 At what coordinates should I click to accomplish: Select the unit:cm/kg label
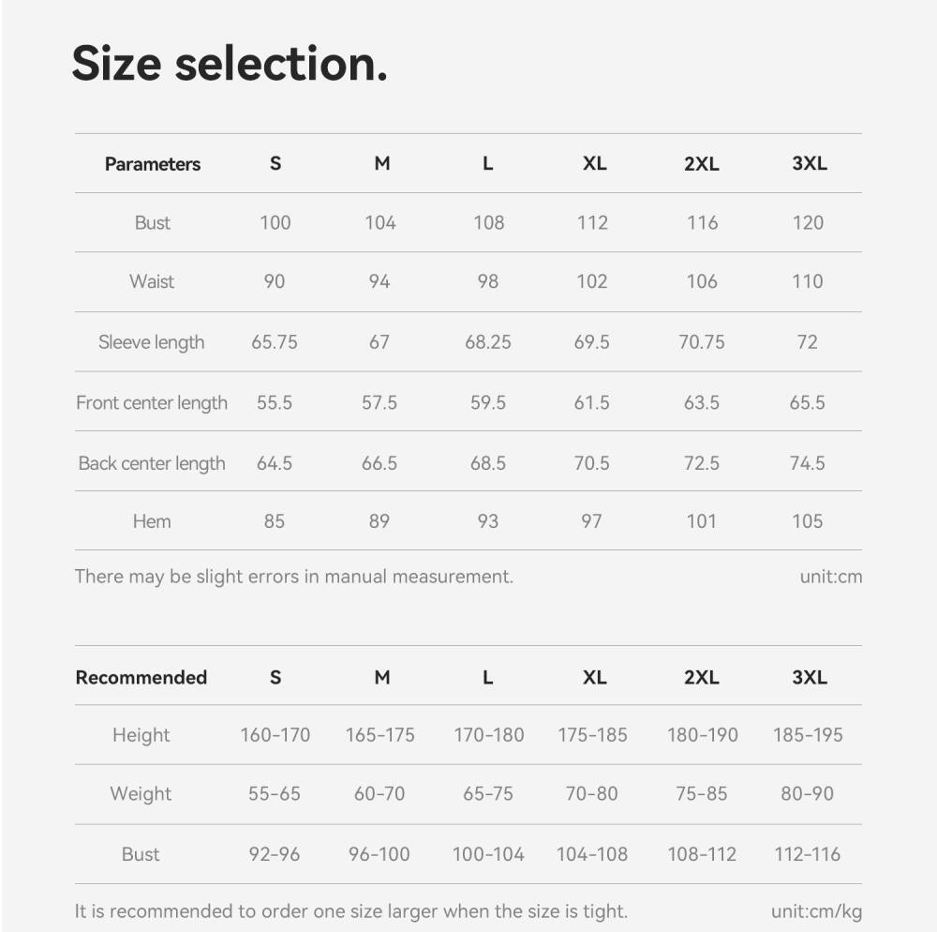point(816,911)
